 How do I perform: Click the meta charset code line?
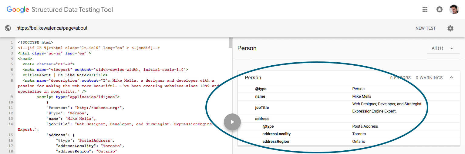49,64
